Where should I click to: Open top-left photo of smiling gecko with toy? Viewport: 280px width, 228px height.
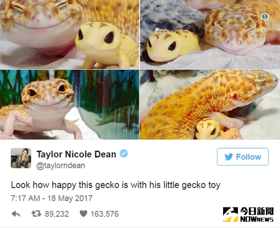pyautogui.click(x=70, y=35)
